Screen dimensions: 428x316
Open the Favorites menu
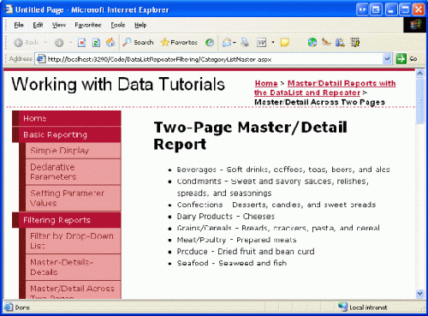coord(88,25)
